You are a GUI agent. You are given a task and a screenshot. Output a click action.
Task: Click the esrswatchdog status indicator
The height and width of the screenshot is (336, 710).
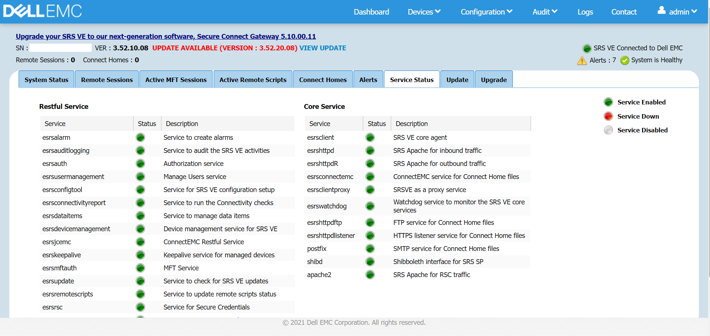tap(370, 206)
